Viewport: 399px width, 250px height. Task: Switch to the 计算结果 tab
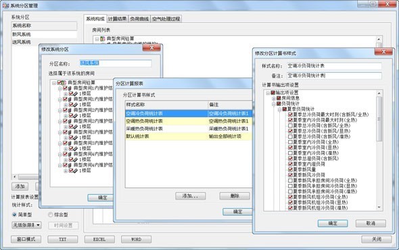tap(117, 19)
